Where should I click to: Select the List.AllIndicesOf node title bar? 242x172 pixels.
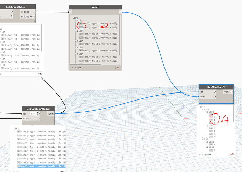(216, 87)
